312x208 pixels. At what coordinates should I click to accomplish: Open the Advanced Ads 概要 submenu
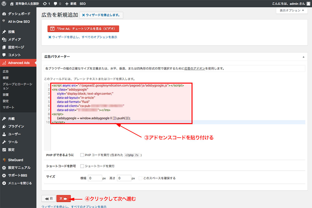point(6,78)
